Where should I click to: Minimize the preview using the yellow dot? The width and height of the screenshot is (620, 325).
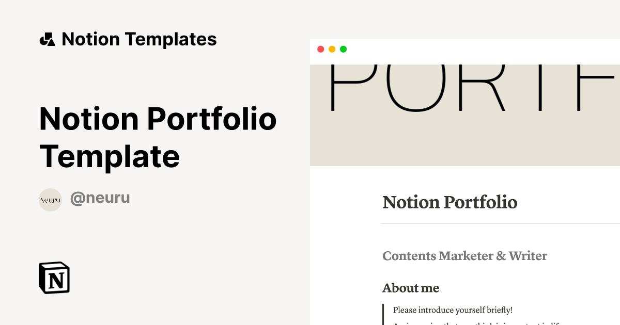coord(332,49)
